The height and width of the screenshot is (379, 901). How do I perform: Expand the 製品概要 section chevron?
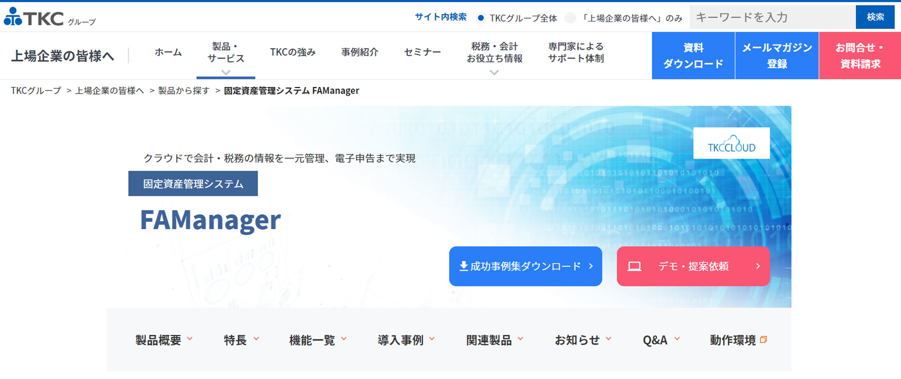(x=190, y=339)
